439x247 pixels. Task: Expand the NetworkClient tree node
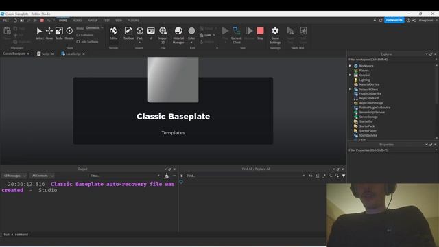point(350,89)
